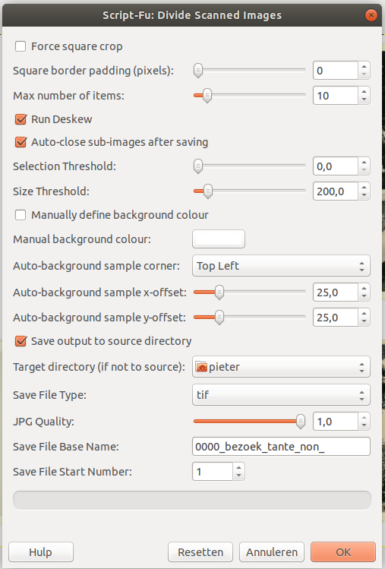The width and height of the screenshot is (385, 569).
Task: Decrease JPG Quality with down arrow
Action: (364, 426)
